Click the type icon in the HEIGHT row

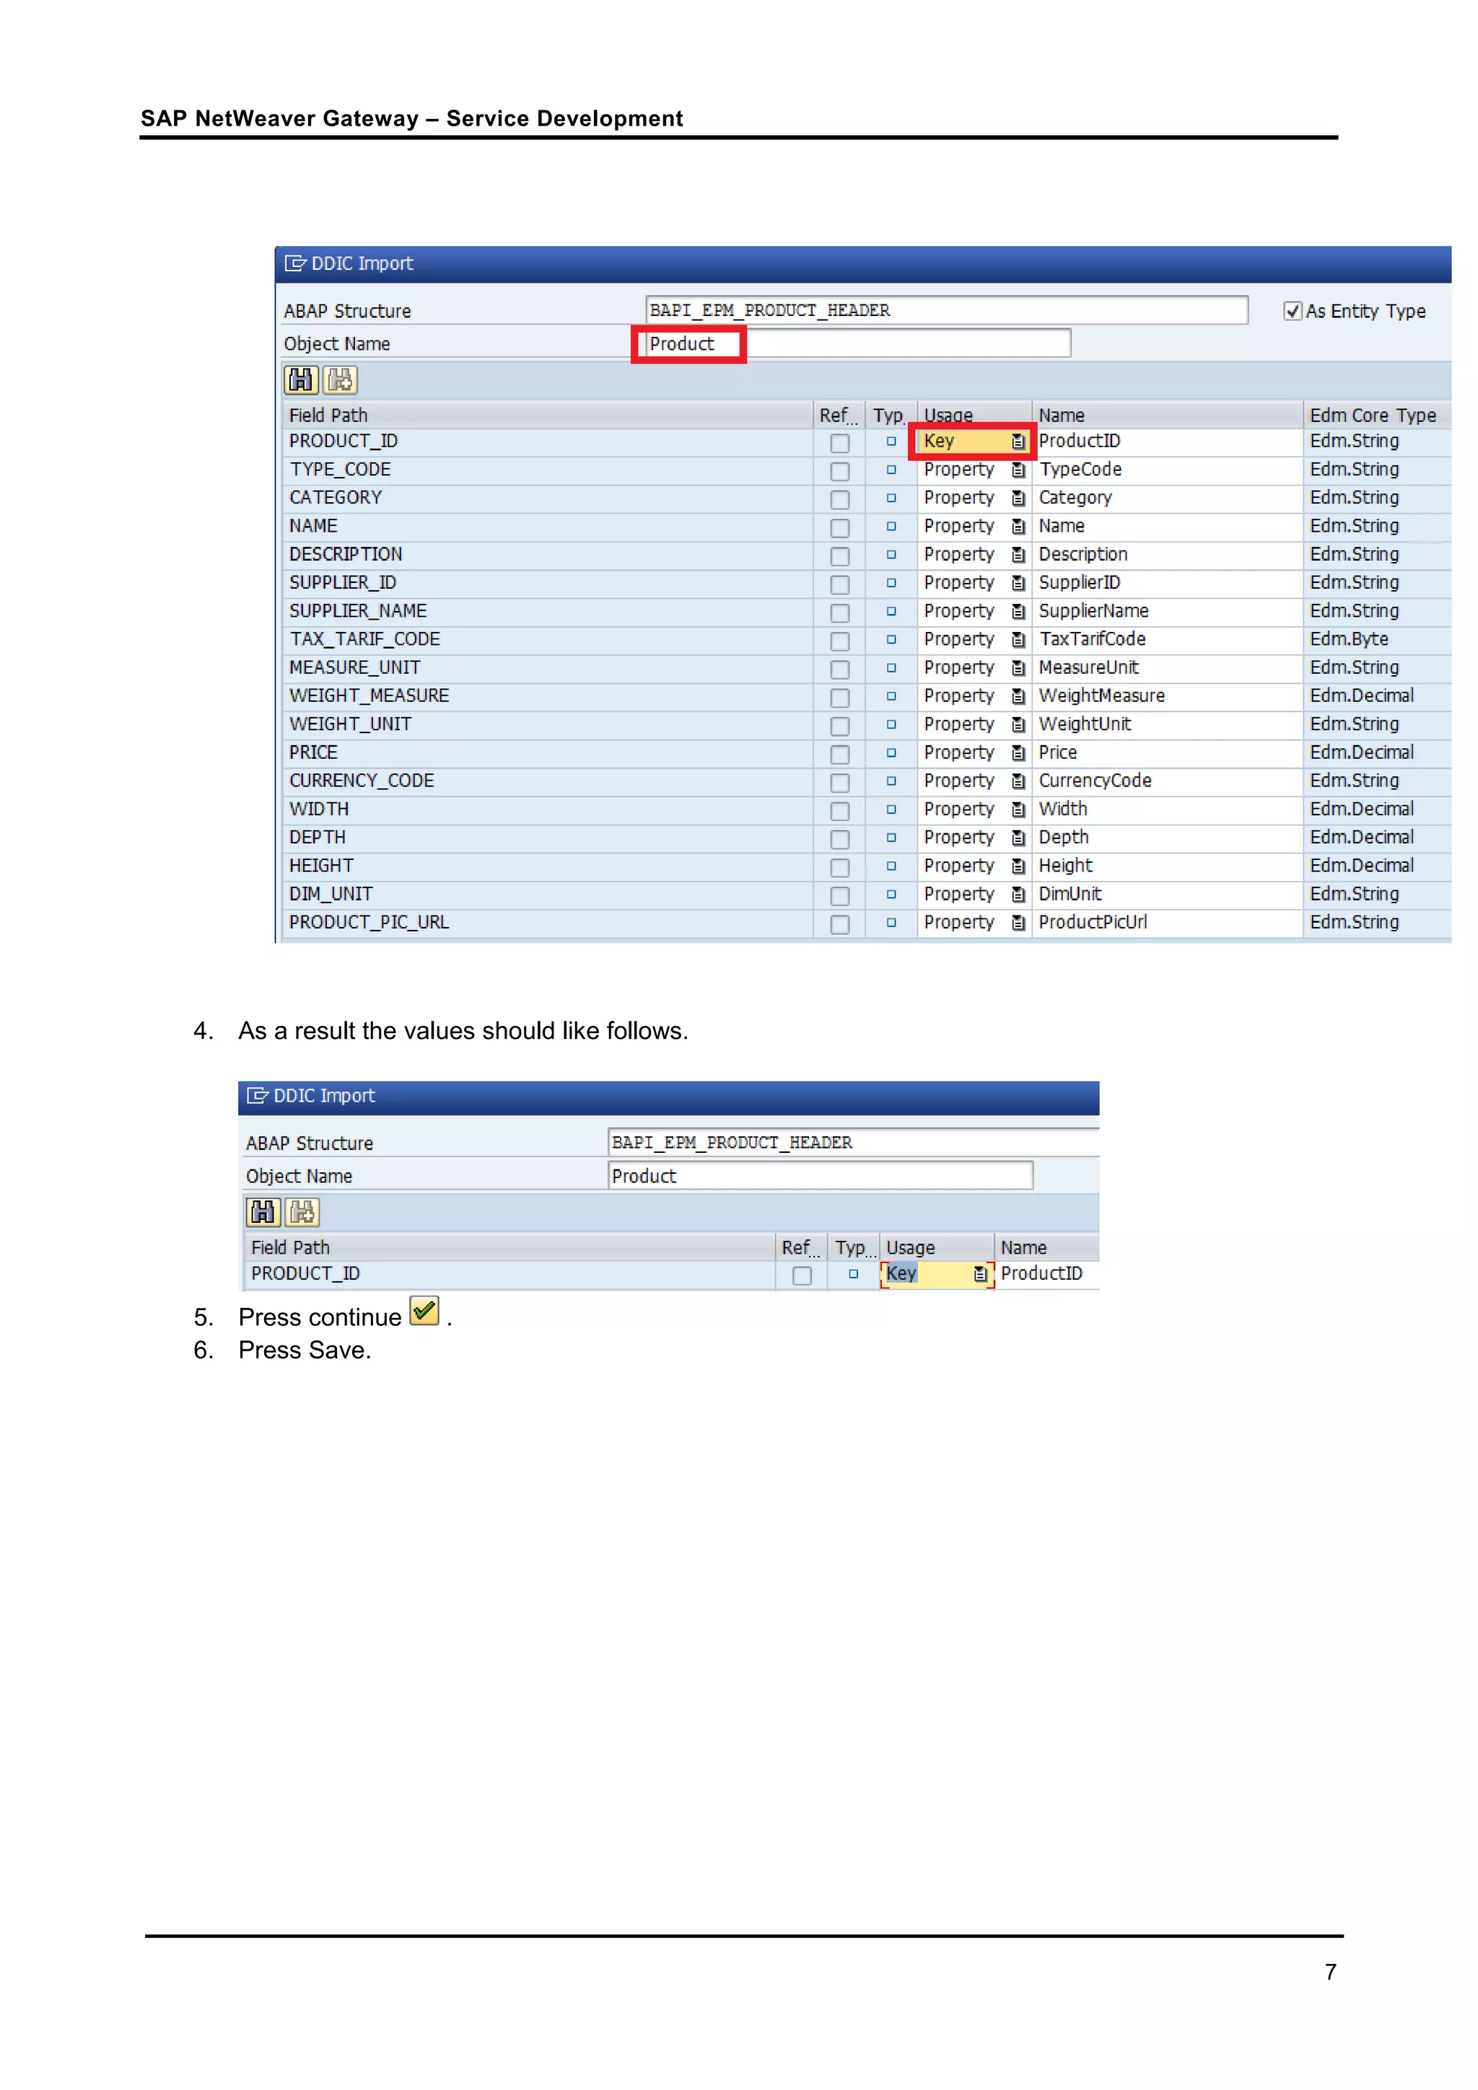891,866
